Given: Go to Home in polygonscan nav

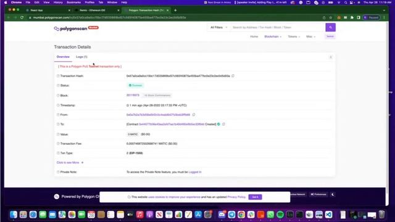Looking at the screenshot, I should pyautogui.click(x=254, y=36).
